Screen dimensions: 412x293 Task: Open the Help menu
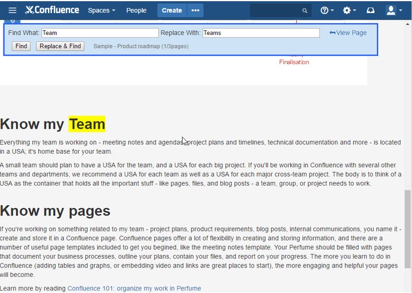click(327, 10)
